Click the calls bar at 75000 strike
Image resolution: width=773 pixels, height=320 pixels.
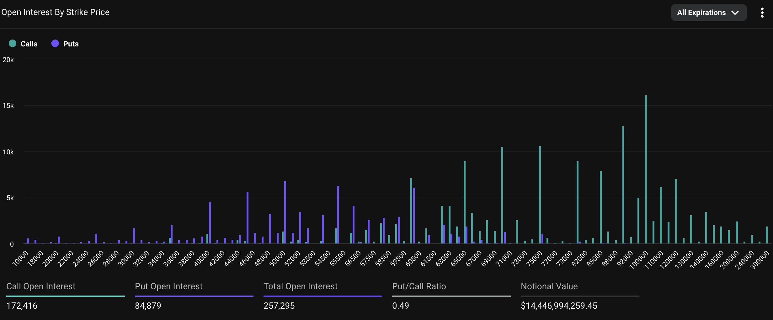540,195
